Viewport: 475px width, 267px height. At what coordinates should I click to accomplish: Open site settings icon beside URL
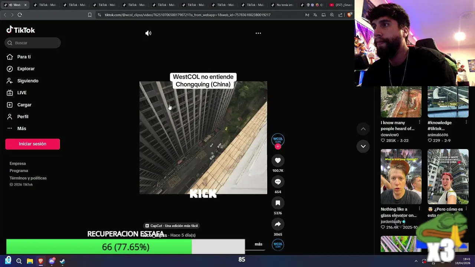99,15
